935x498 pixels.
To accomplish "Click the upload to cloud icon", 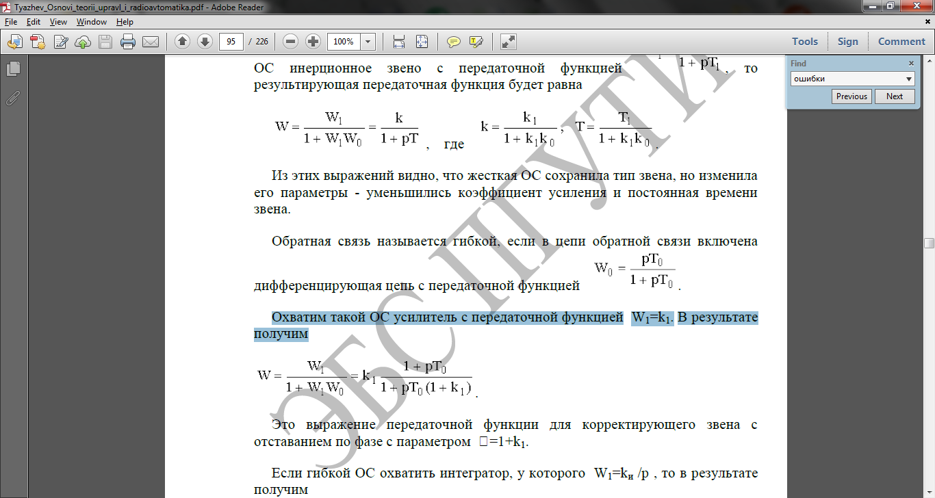I will [x=82, y=42].
